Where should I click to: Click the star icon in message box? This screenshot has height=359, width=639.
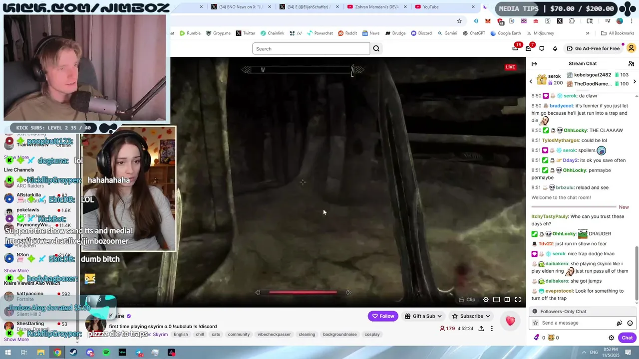tap(536, 323)
